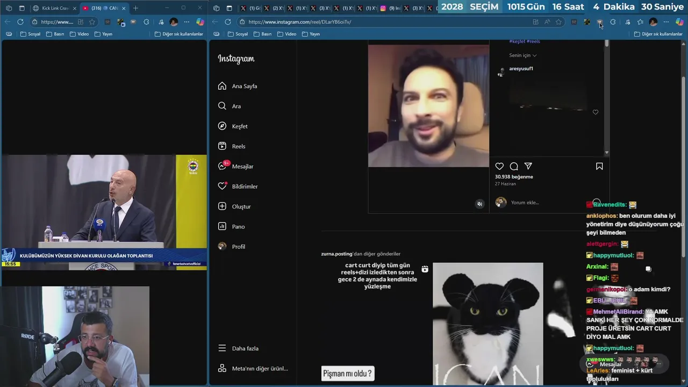Open Copilot icon in right browser window
This screenshot has width=688, height=387.
pyautogui.click(x=679, y=22)
